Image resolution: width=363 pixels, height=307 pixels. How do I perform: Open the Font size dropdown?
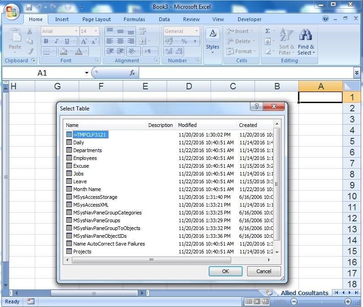pyautogui.click(x=95, y=31)
